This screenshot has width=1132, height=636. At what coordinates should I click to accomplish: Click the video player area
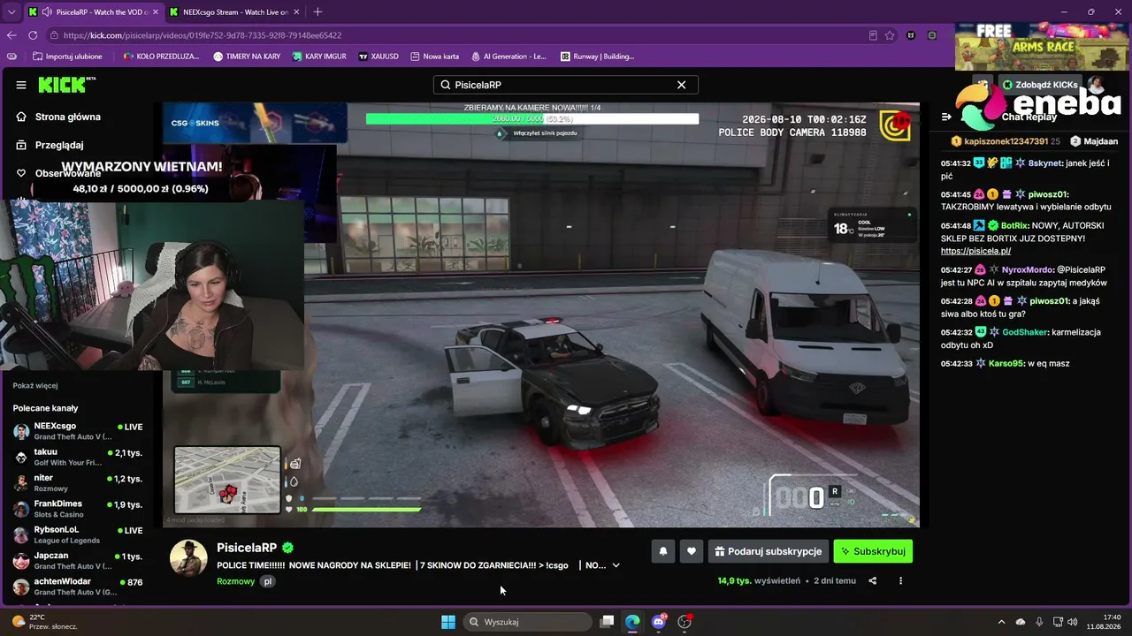point(541,314)
